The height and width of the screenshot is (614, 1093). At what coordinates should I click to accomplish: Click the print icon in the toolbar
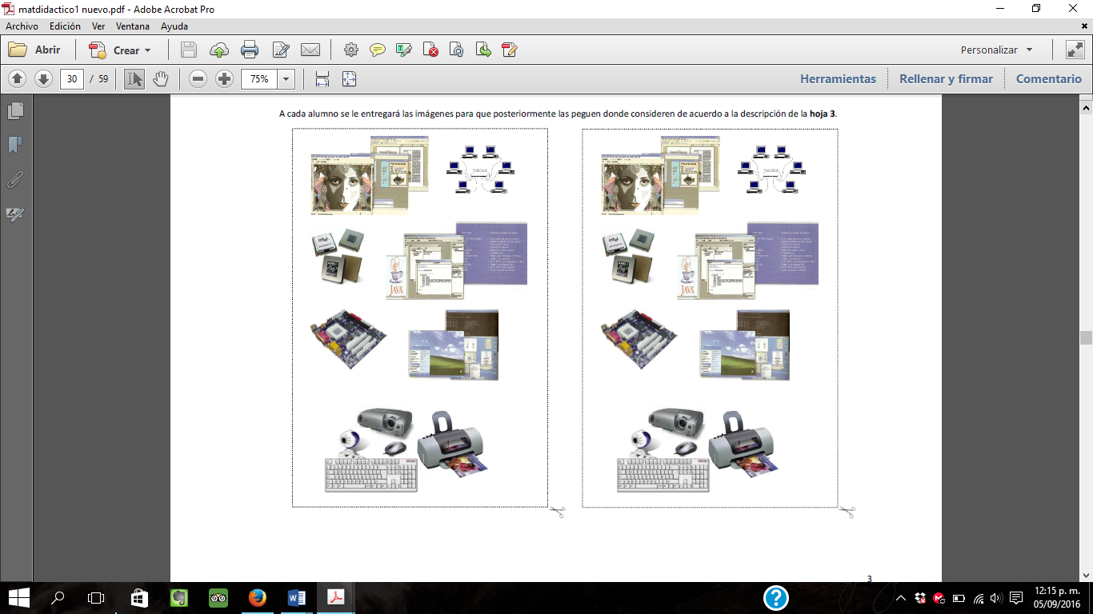(x=250, y=50)
